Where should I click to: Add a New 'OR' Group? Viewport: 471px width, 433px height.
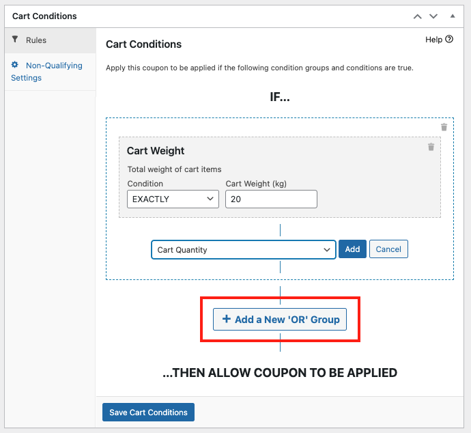tap(280, 319)
